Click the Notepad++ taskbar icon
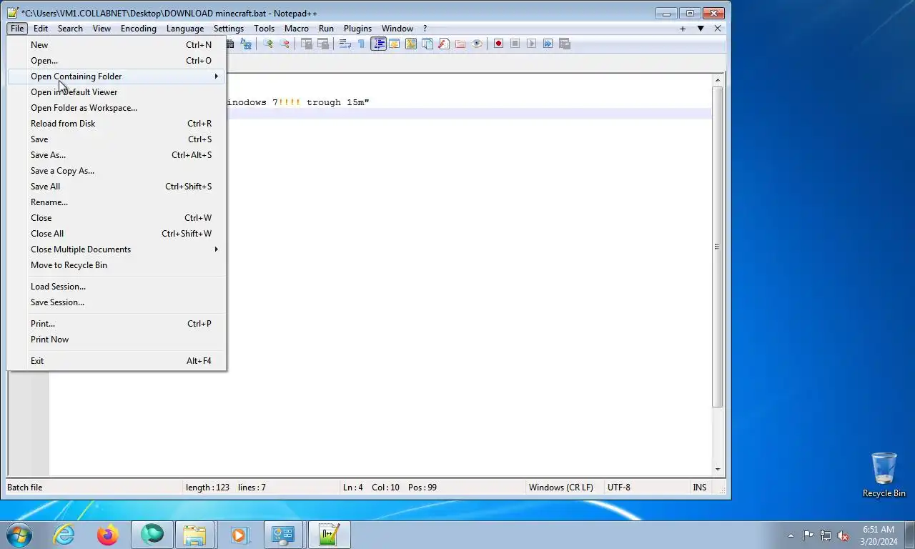 click(x=329, y=535)
